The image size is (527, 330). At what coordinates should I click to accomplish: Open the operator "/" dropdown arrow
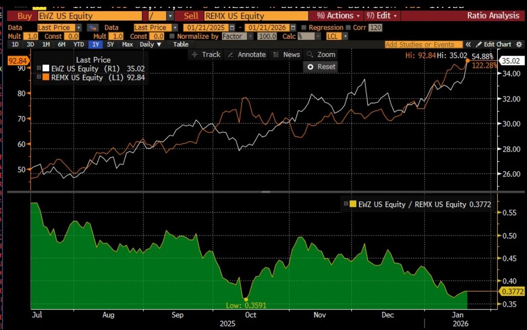point(170,16)
